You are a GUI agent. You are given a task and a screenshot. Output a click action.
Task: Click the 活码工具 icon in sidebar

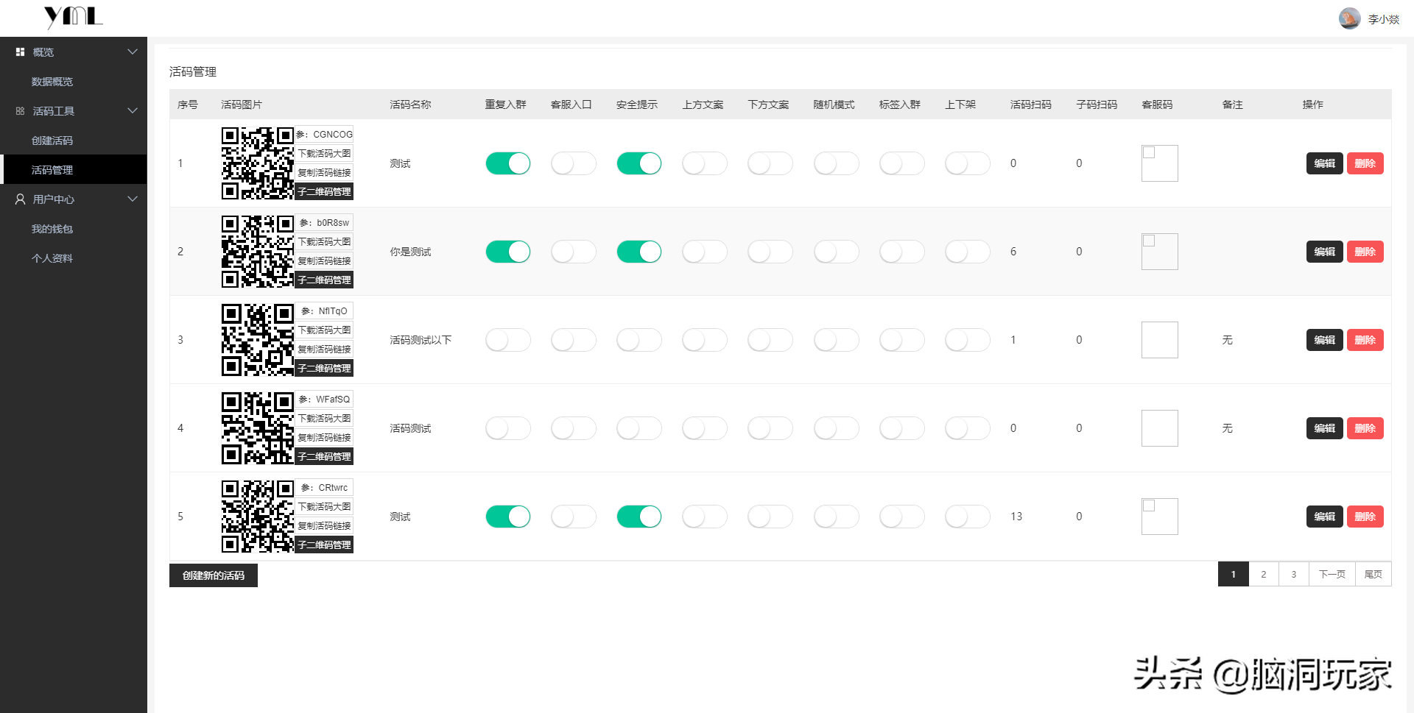(x=20, y=111)
